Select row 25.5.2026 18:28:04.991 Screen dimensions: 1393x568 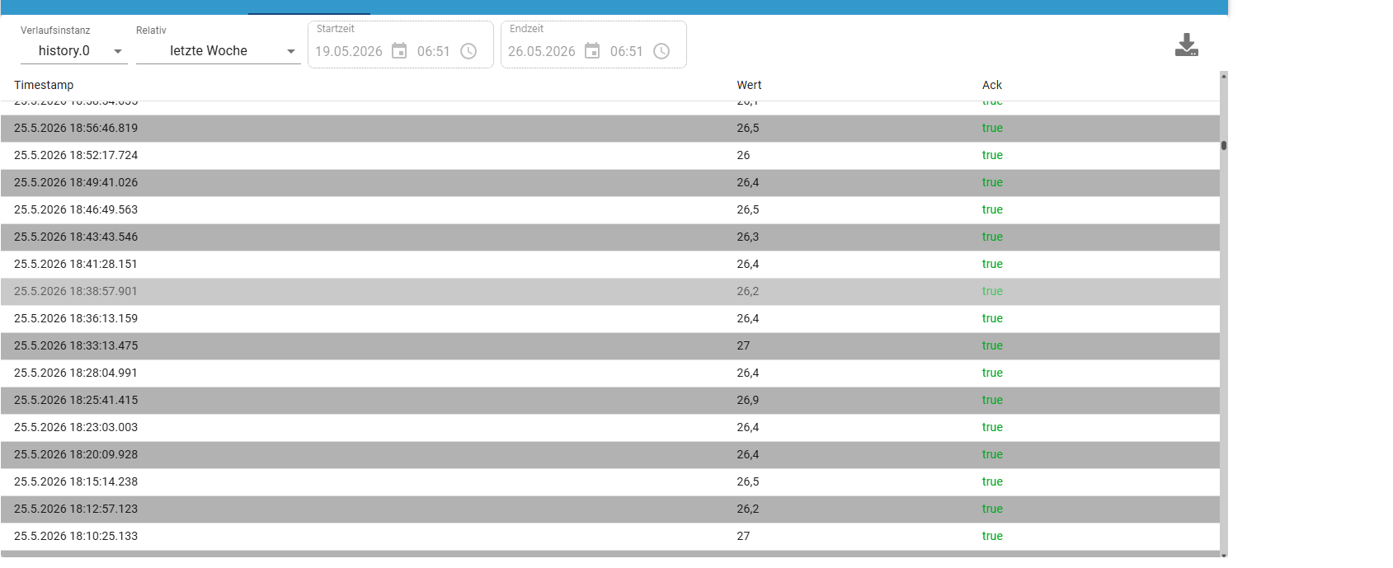tap(610, 373)
